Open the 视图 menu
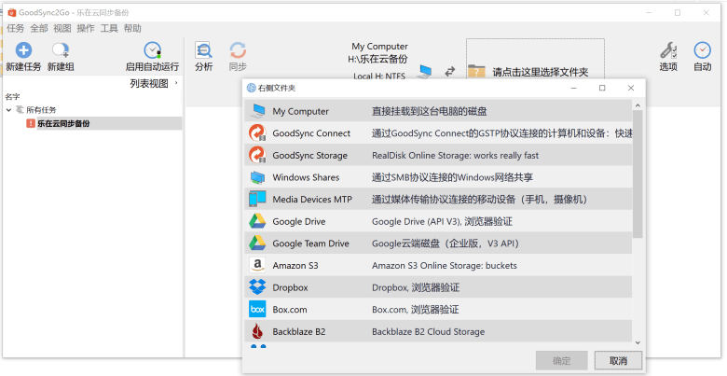727x376 pixels. [62, 28]
